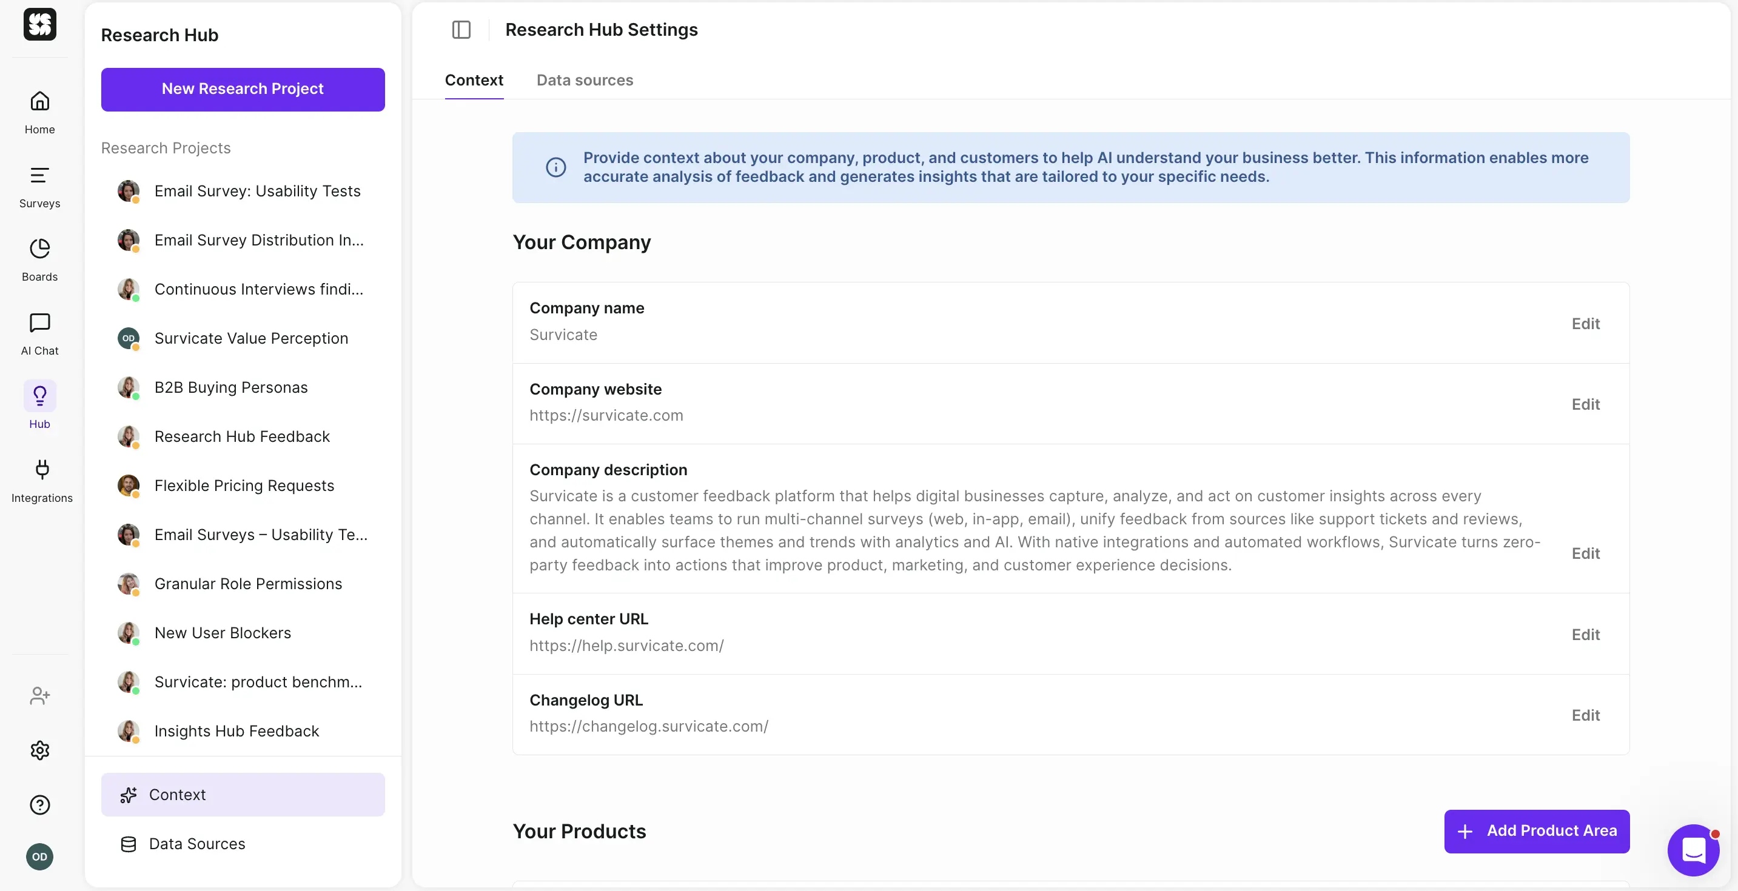
Task: Click the plus icon on Add Product Area
Action: (1465, 831)
